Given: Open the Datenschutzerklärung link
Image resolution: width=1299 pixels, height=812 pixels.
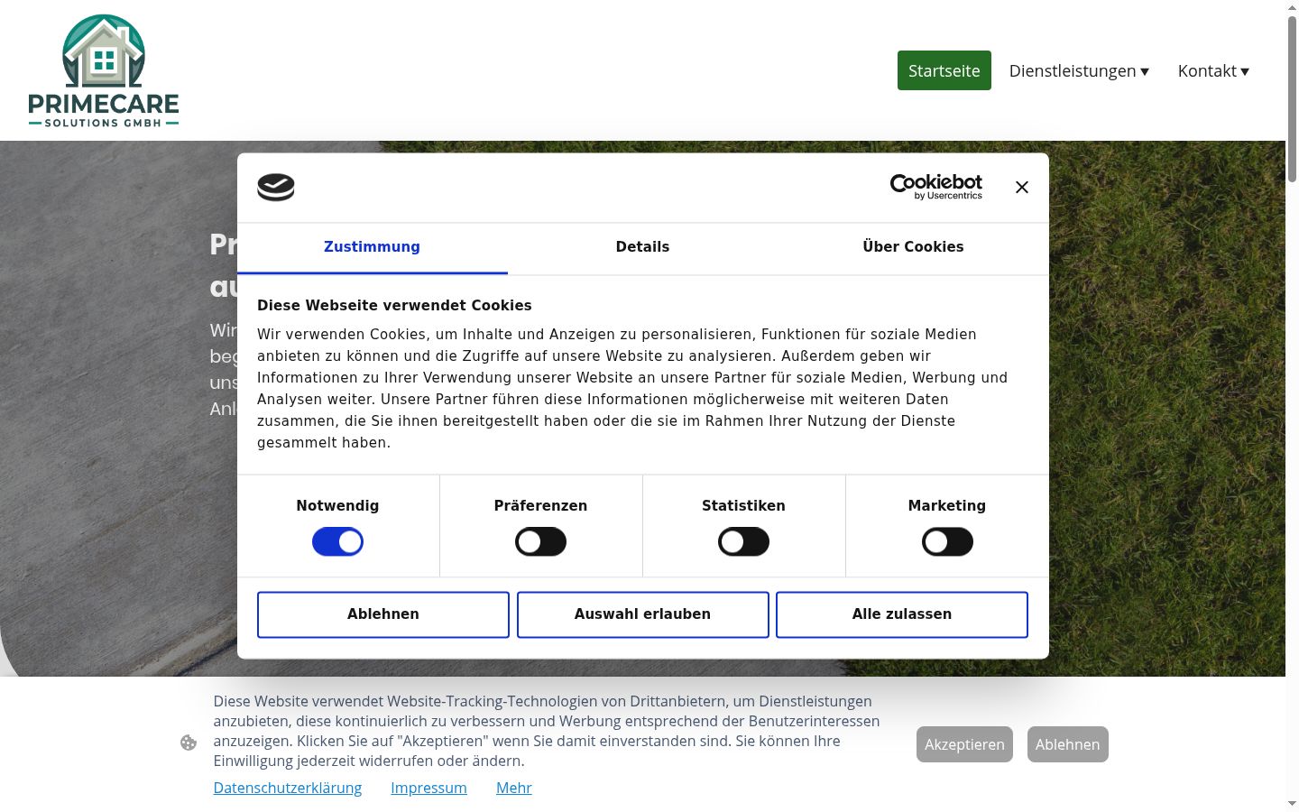Looking at the screenshot, I should 288,788.
